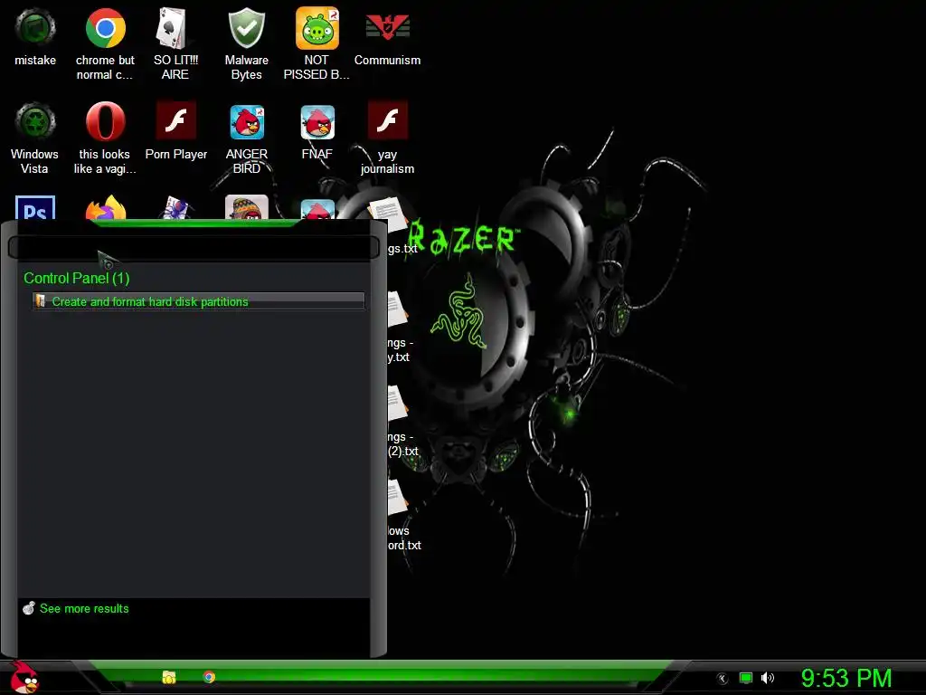The width and height of the screenshot is (926, 695).
Task: Open the folder icon on the taskbar
Action: 169,677
